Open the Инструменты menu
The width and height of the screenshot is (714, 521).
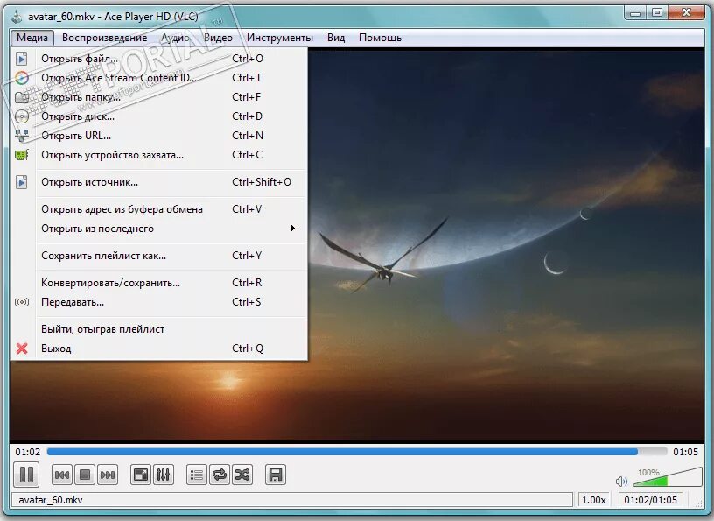tap(280, 38)
